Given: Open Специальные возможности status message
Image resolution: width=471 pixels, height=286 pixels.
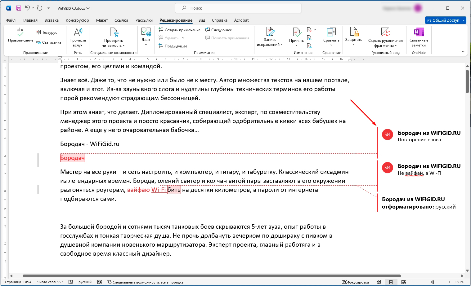Looking at the screenshot, I should (145, 282).
